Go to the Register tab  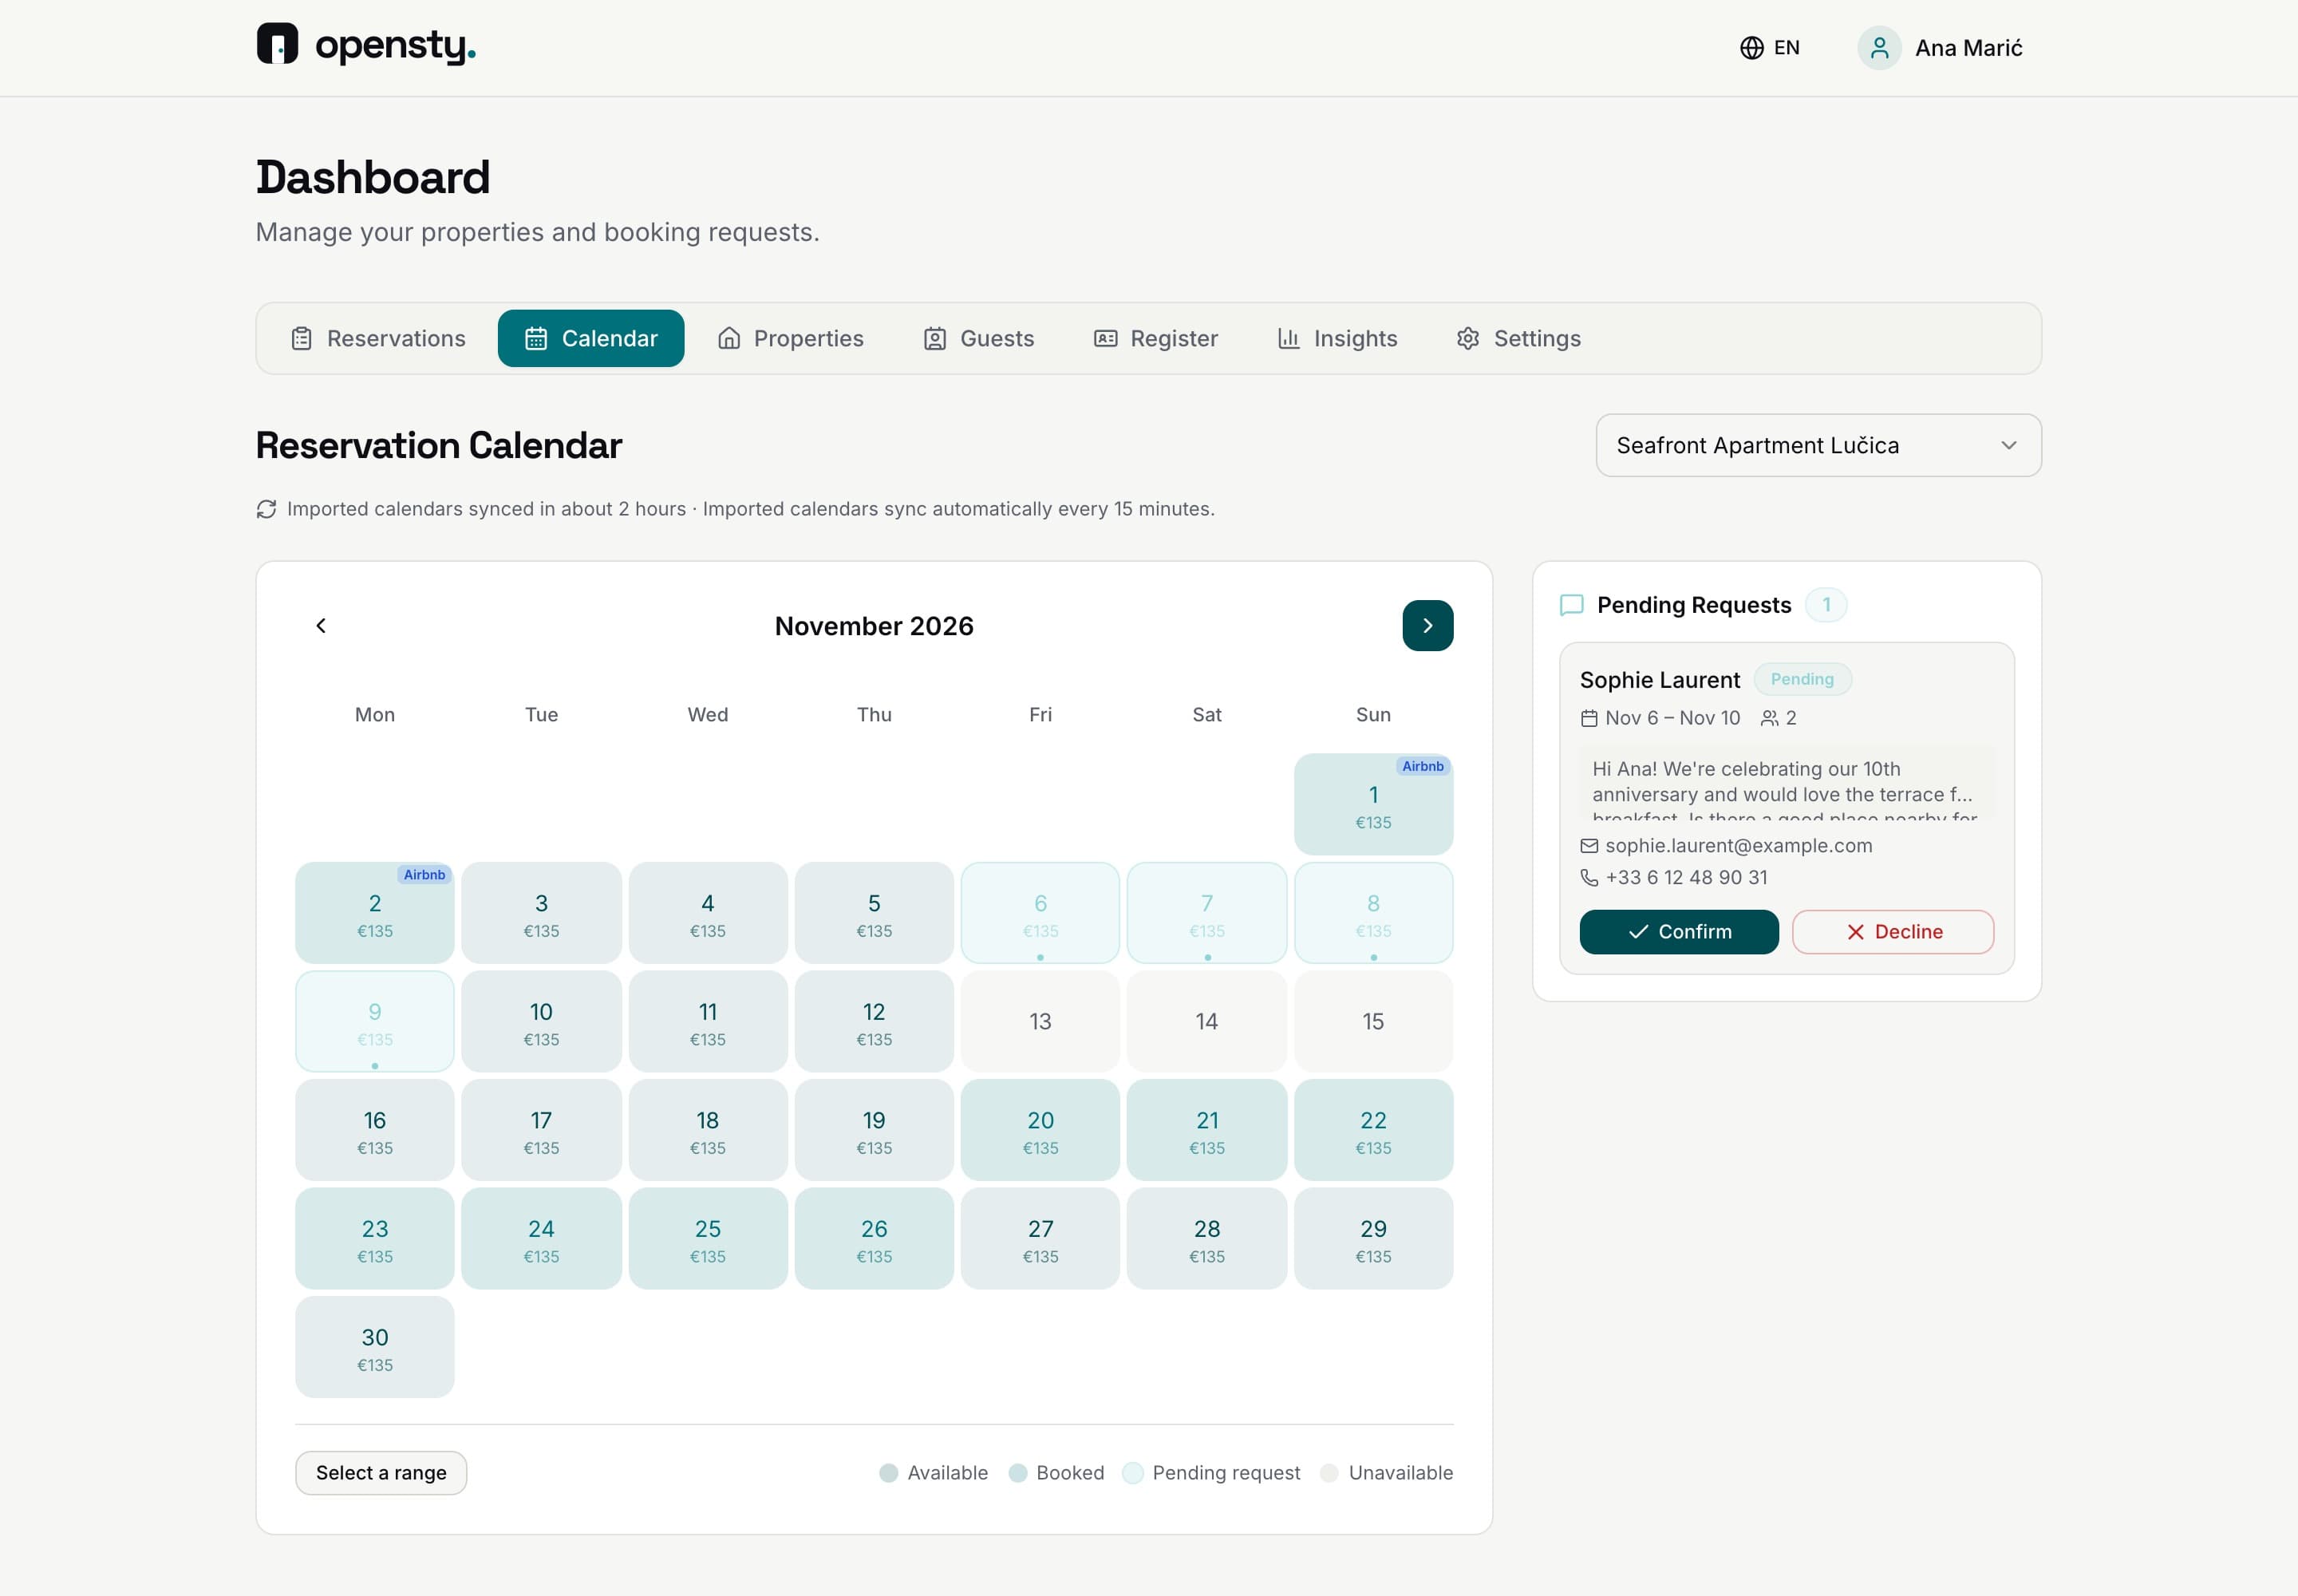pyautogui.click(x=1156, y=339)
